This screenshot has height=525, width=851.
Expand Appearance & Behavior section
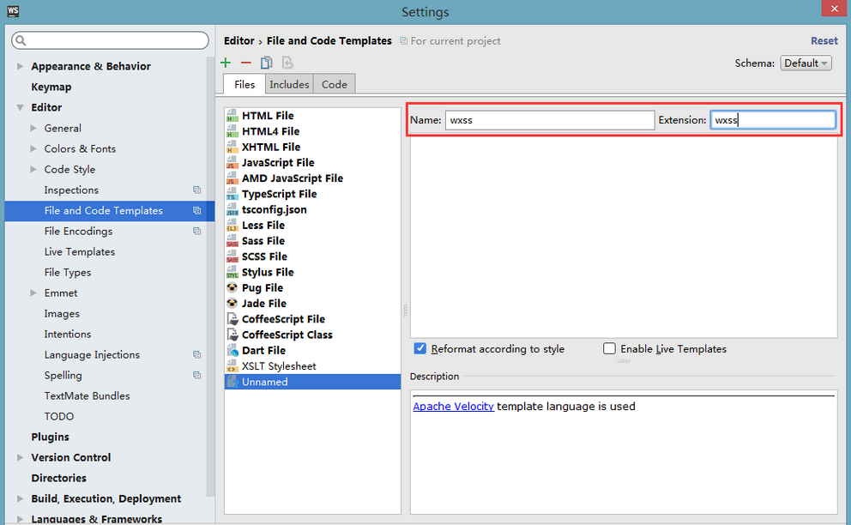coord(20,66)
